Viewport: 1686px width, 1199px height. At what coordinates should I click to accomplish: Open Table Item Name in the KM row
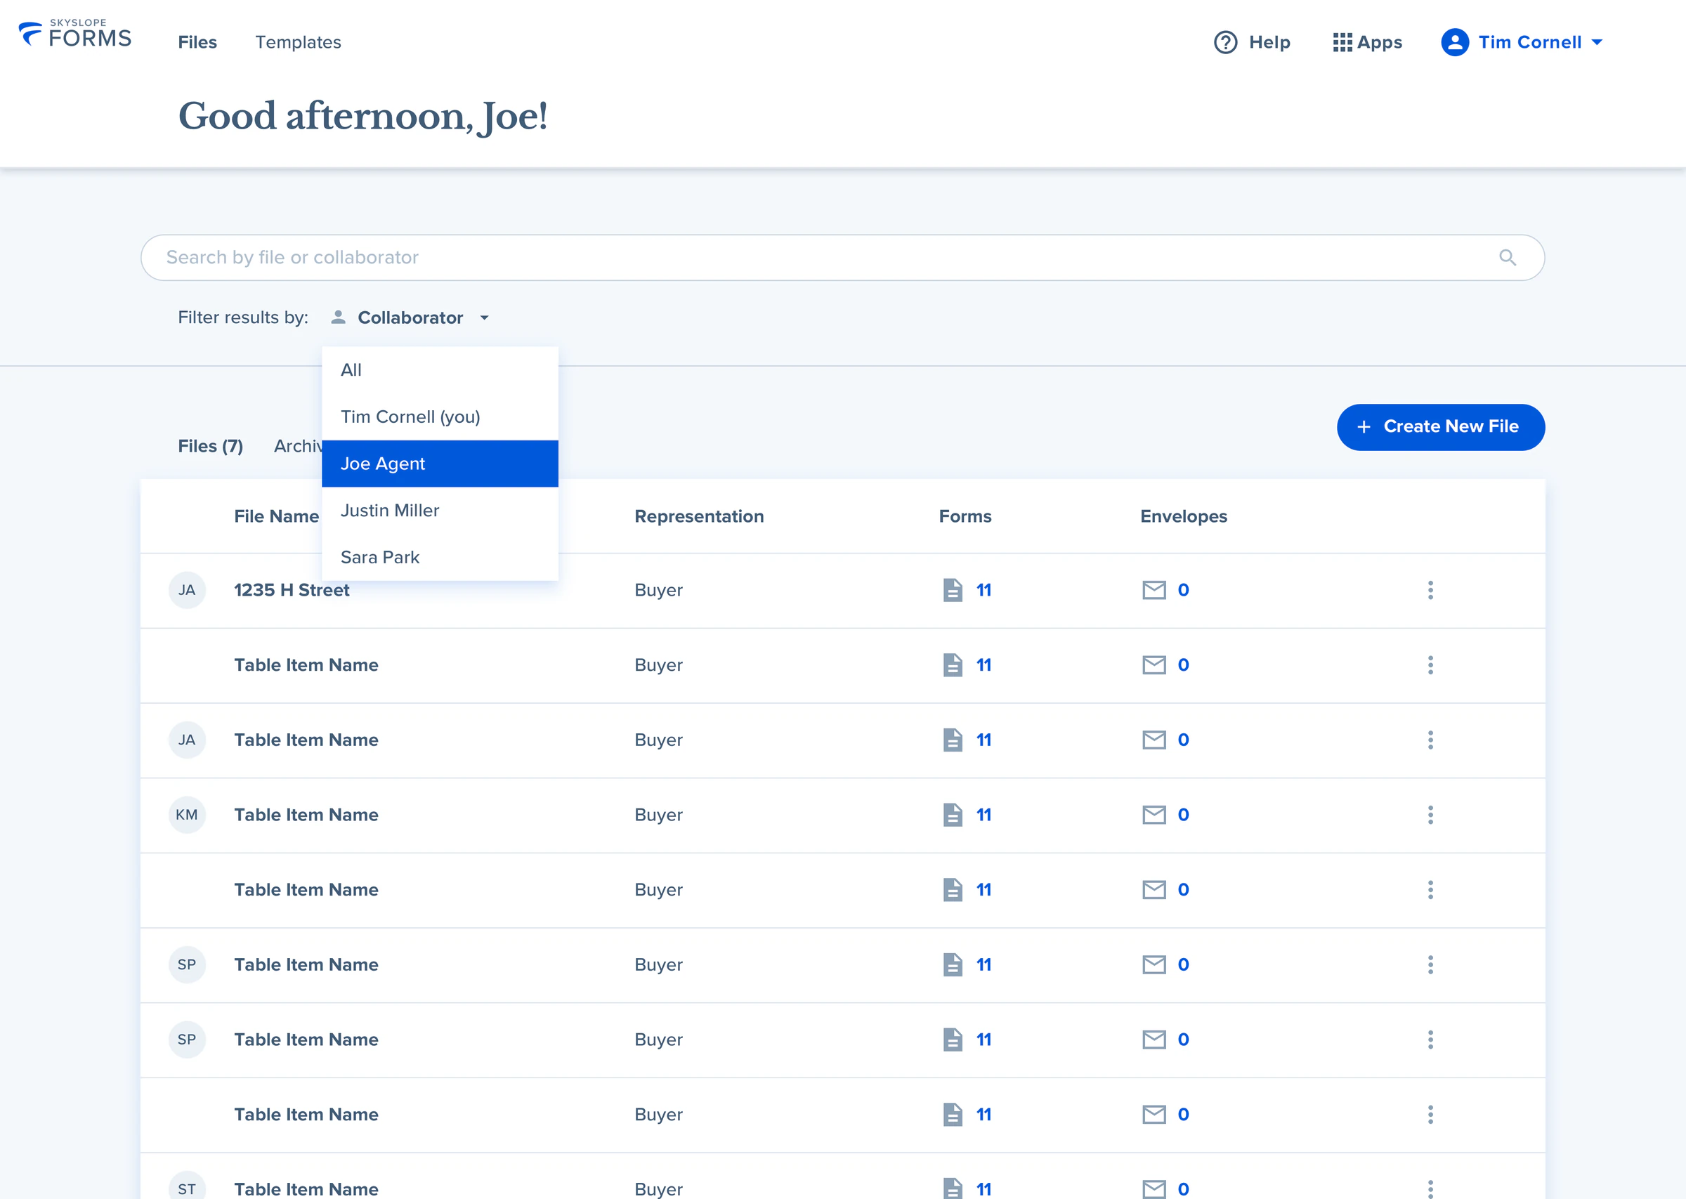tap(306, 814)
